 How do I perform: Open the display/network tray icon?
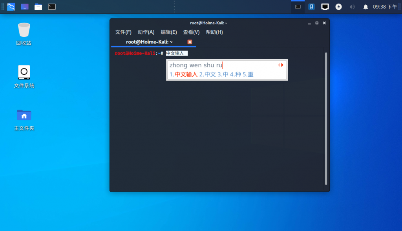click(x=325, y=7)
